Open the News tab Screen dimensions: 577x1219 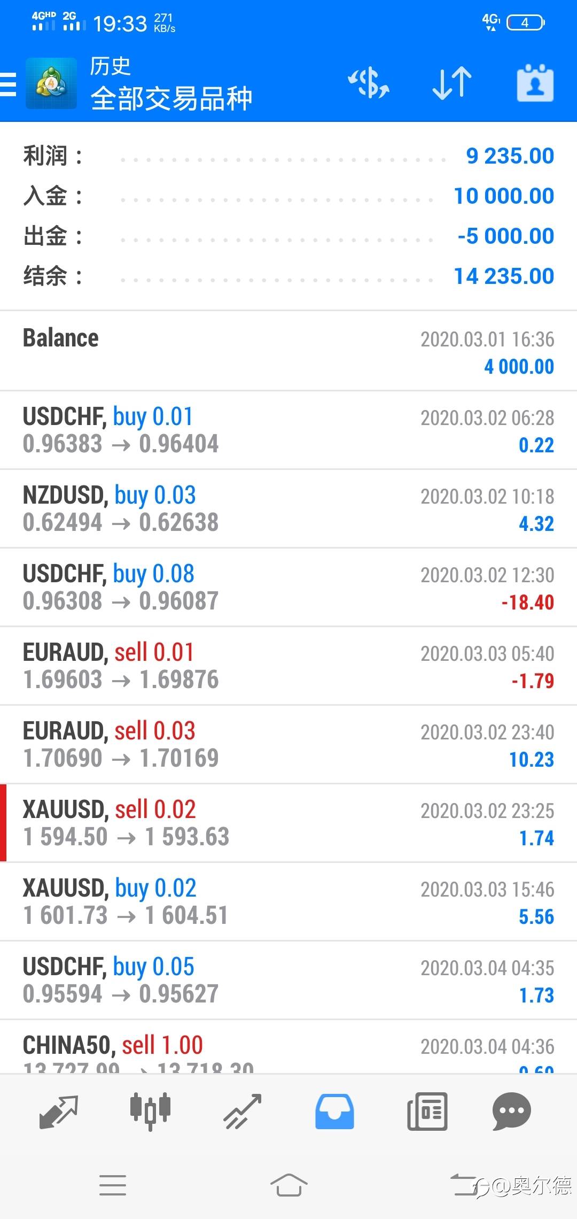click(427, 1112)
